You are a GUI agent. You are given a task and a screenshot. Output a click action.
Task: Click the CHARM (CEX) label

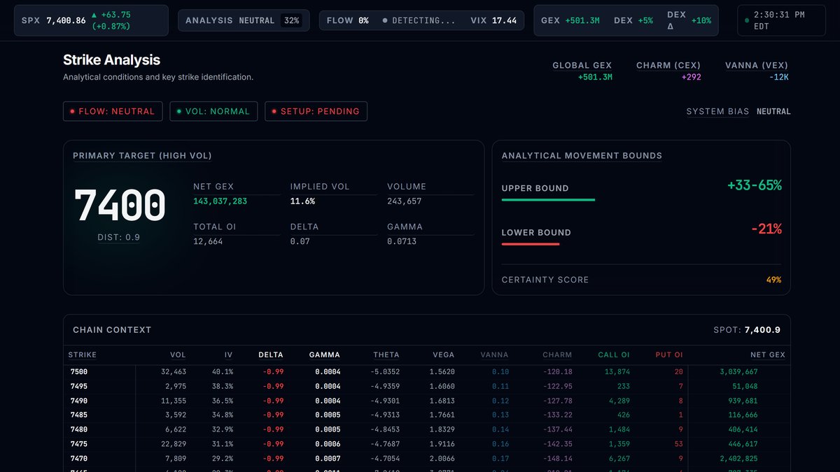(668, 65)
